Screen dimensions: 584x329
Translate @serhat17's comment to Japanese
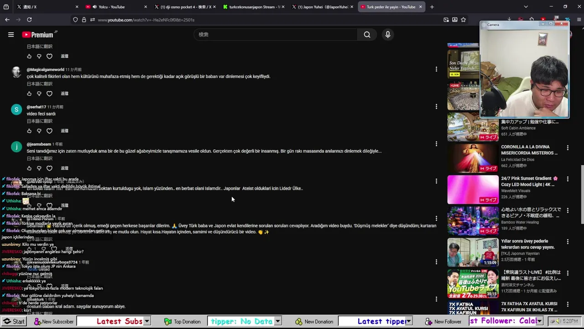coord(40,121)
